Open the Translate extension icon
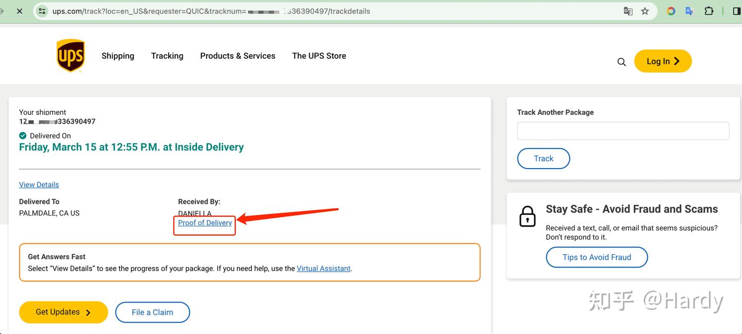The width and height of the screenshot is (742, 334). point(689,10)
